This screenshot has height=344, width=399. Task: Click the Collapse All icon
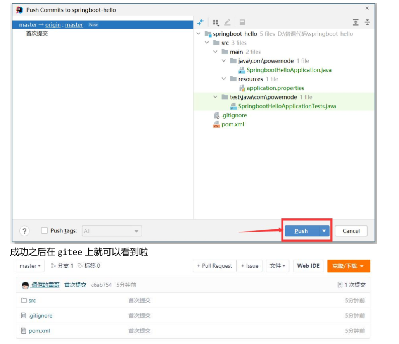367,22
